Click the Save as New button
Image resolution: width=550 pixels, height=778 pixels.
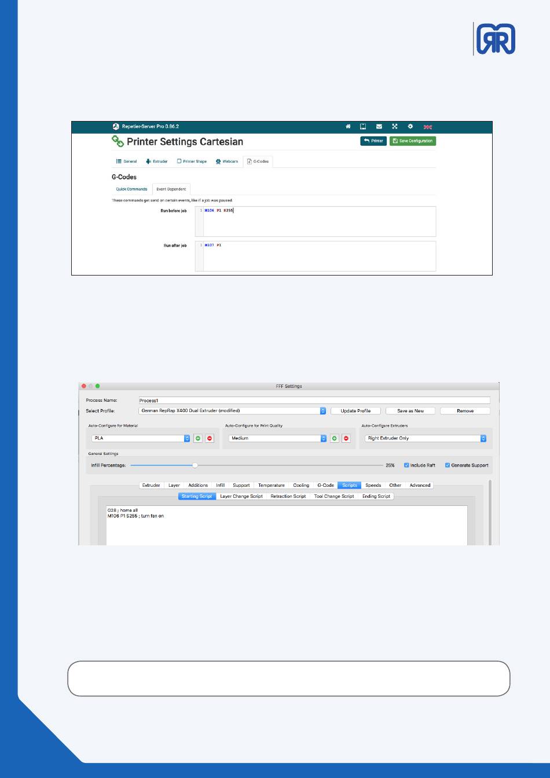pos(410,411)
